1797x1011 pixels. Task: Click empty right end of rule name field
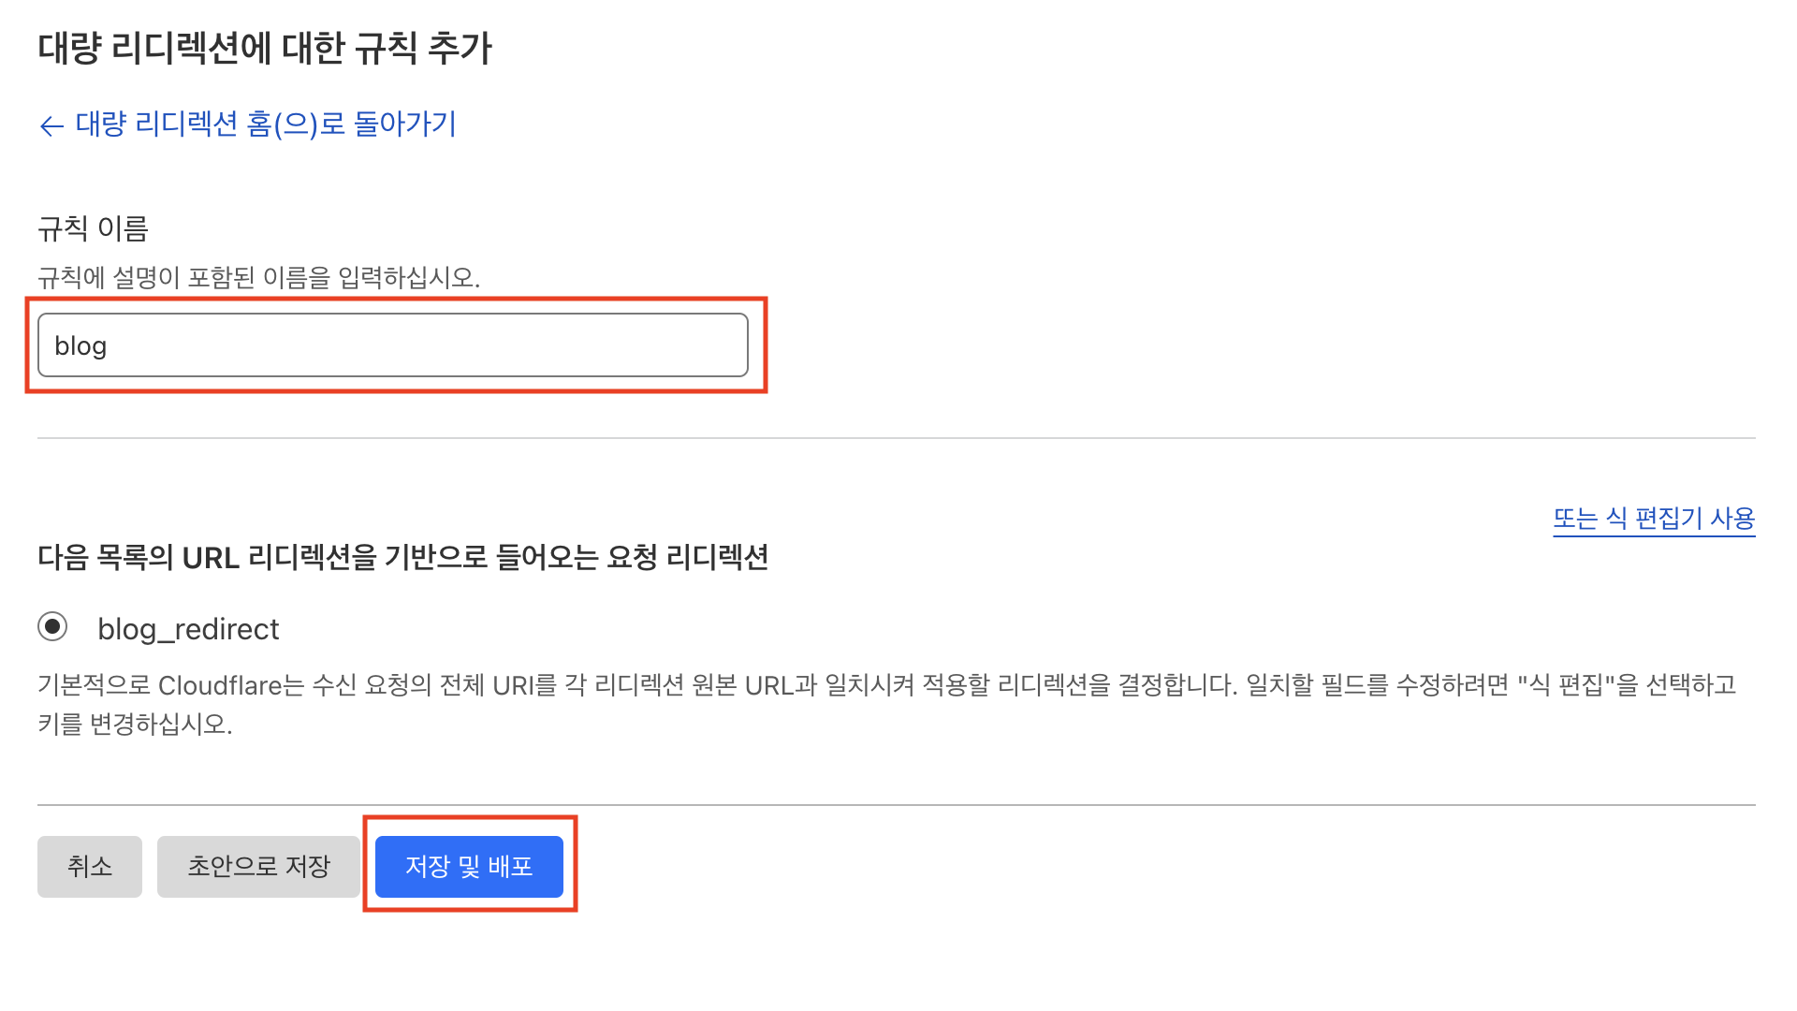[x=693, y=345]
